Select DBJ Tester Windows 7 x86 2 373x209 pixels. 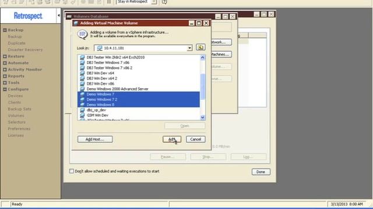(110, 68)
